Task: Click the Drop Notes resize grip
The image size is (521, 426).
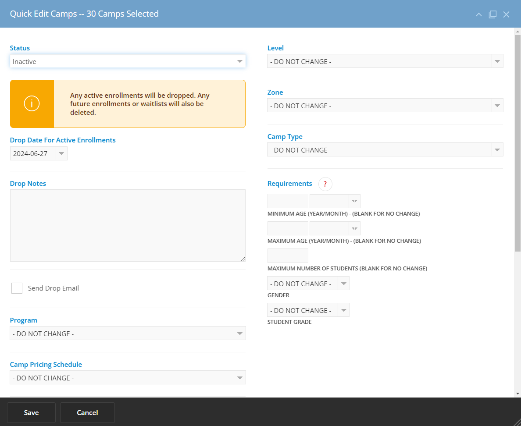Action: (243, 259)
